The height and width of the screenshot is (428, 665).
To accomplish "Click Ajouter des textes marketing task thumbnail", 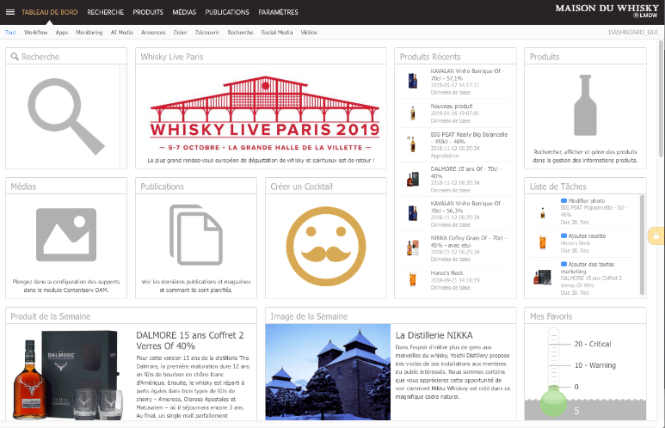I will (x=543, y=277).
